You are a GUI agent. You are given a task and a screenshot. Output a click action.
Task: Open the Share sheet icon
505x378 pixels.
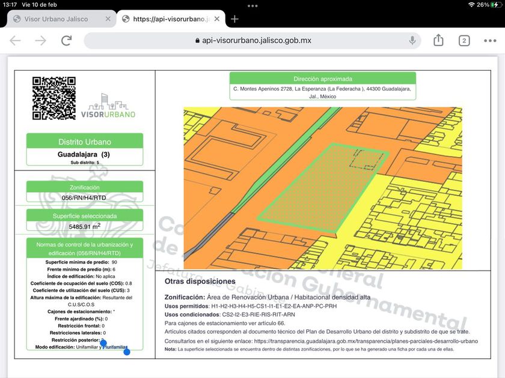coord(438,40)
